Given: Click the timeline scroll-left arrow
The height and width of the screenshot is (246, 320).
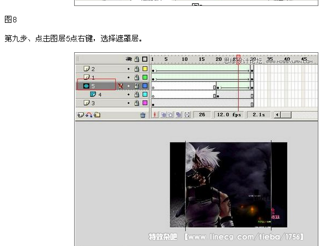Looking at the screenshot, I should tap(277, 115).
